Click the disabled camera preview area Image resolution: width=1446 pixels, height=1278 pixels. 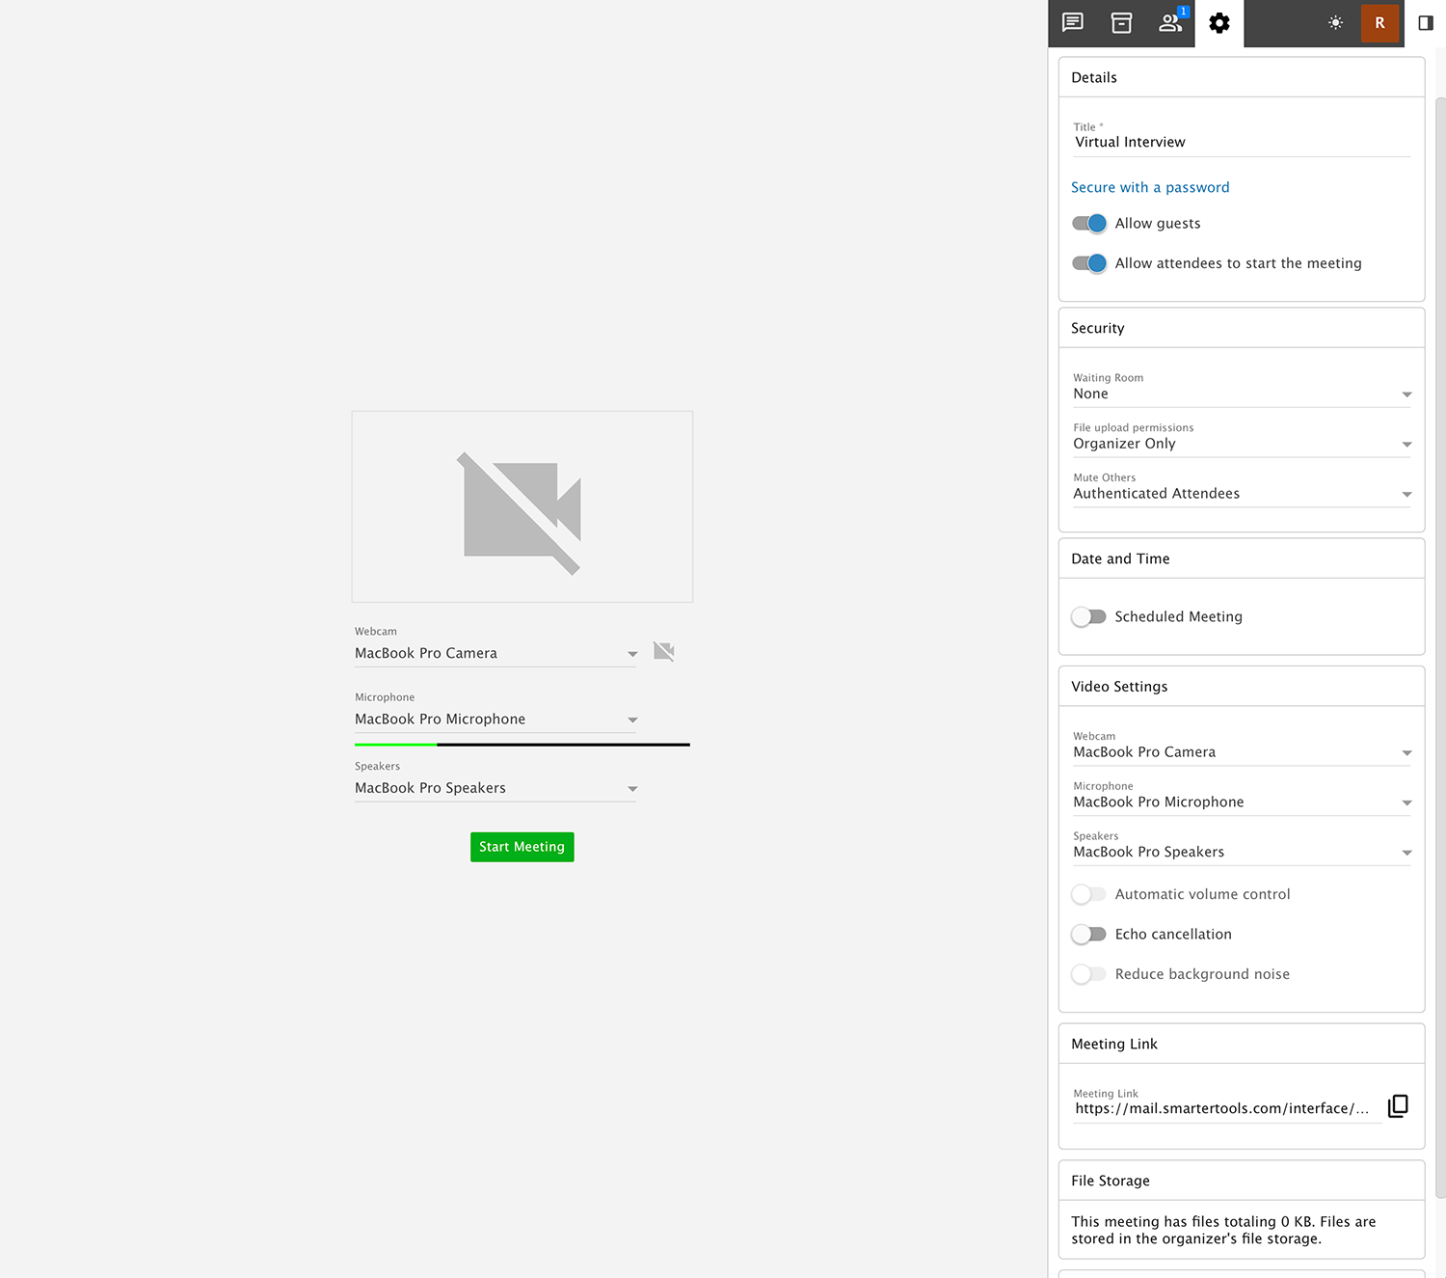(522, 506)
